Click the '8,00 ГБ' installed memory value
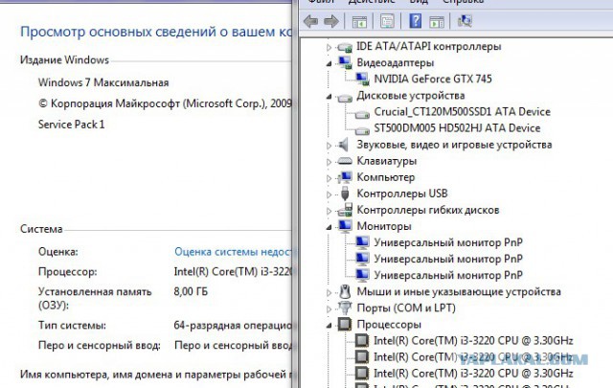 pos(191,291)
